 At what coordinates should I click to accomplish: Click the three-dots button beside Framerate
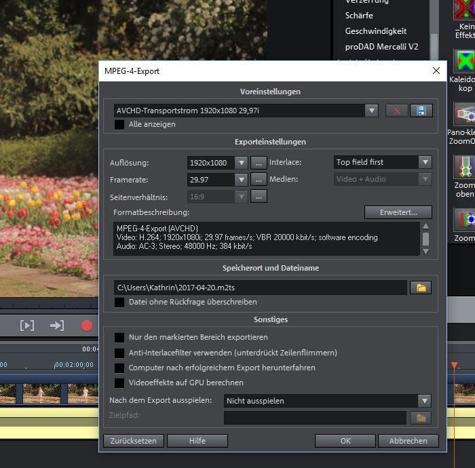259,179
